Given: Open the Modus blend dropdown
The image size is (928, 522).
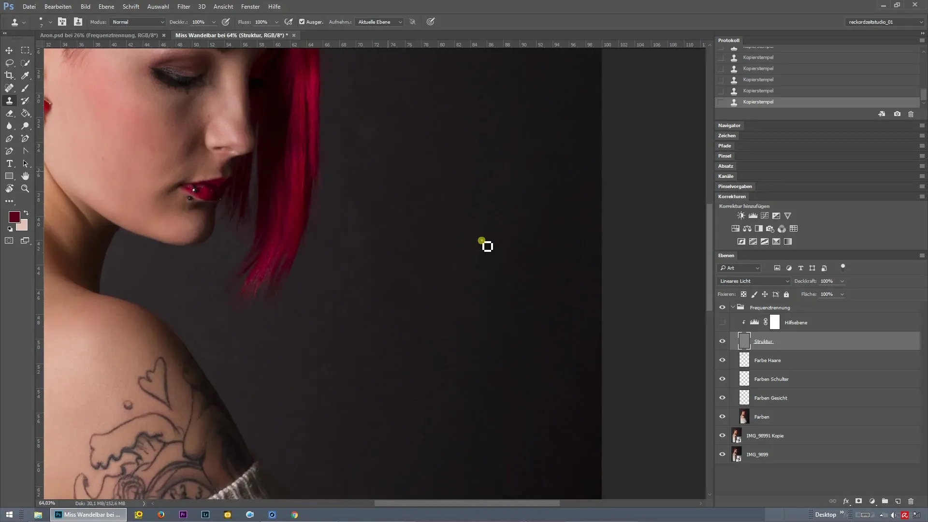Looking at the screenshot, I should [138, 22].
